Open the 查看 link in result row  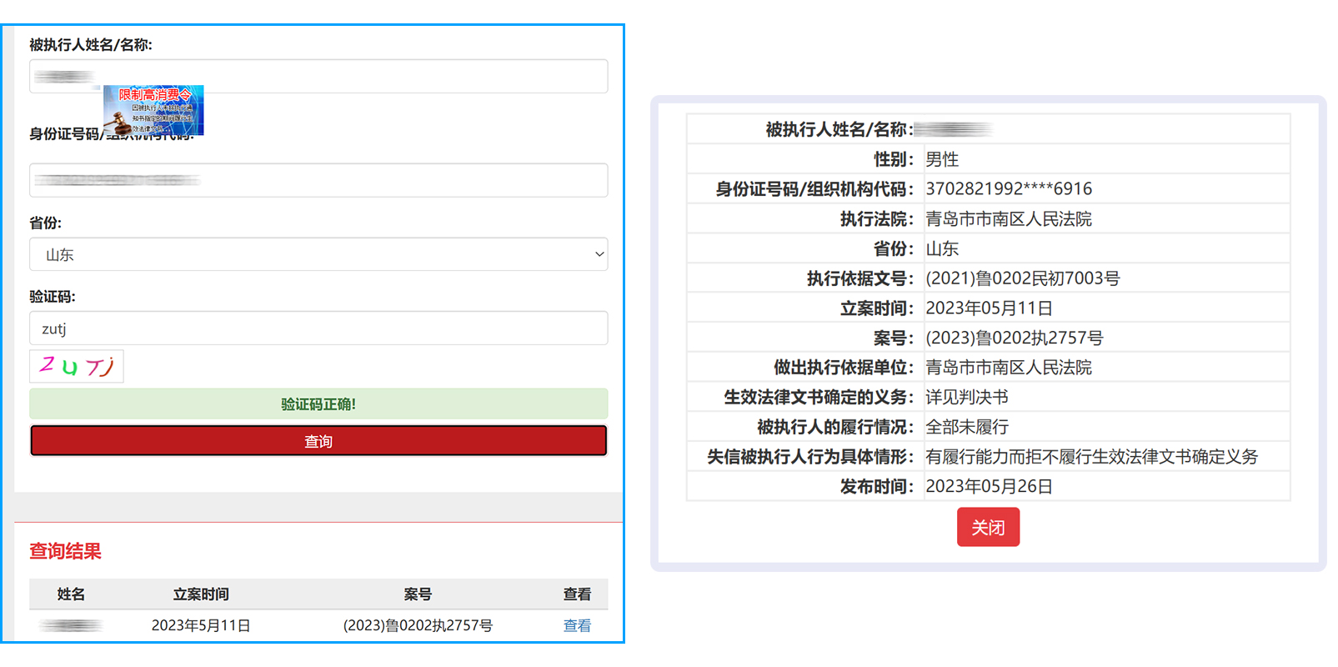pyautogui.click(x=577, y=625)
